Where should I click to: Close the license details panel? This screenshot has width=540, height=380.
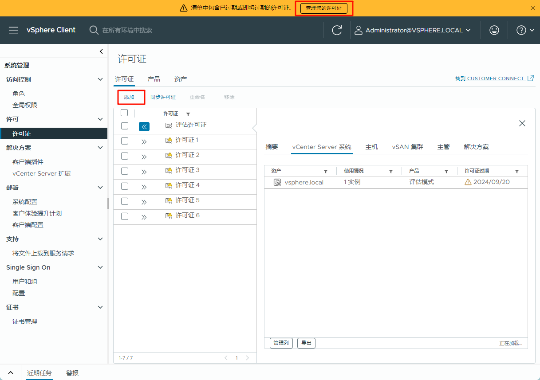[522, 123]
